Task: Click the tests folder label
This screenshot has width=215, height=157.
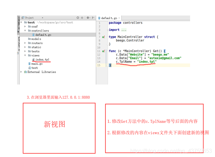Action: tap(35, 51)
